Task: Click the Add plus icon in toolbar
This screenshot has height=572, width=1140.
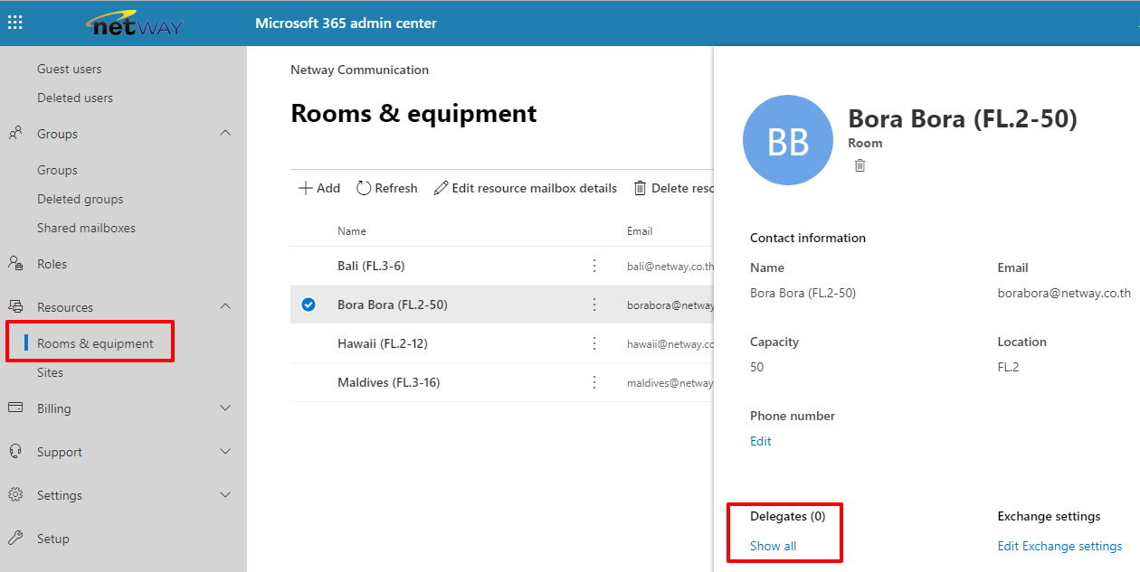Action: coord(305,188)
